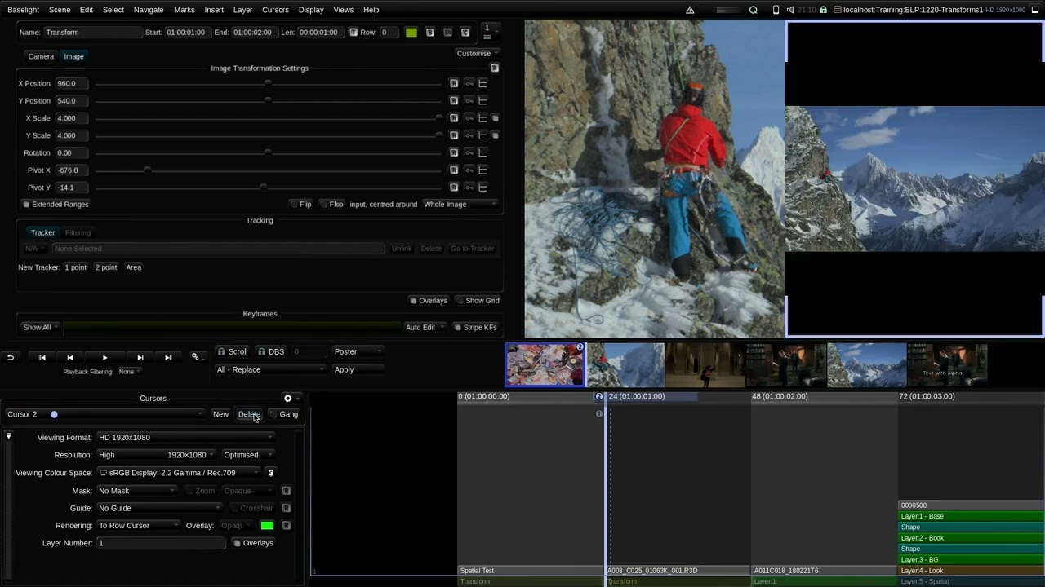Reset the X Position parameter
1045x587 pixels.
point(454,83)
